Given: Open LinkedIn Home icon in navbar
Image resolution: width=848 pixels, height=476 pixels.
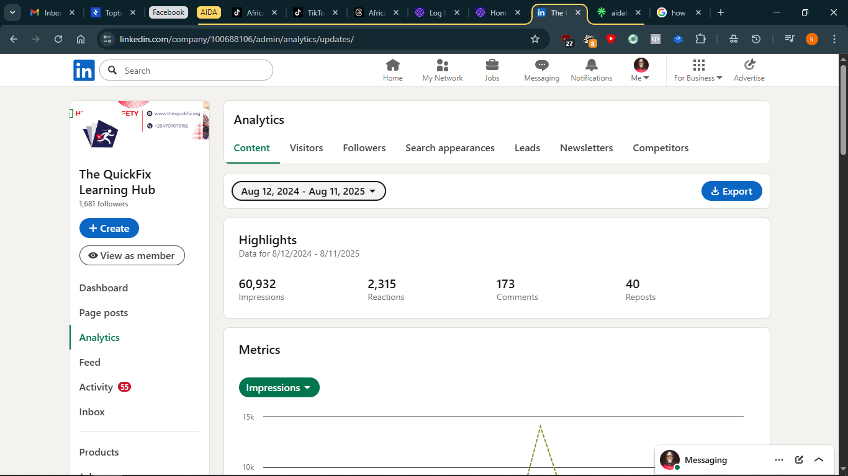Looking at the screenshot, I should pyautogui.click(x=392, y=66).
